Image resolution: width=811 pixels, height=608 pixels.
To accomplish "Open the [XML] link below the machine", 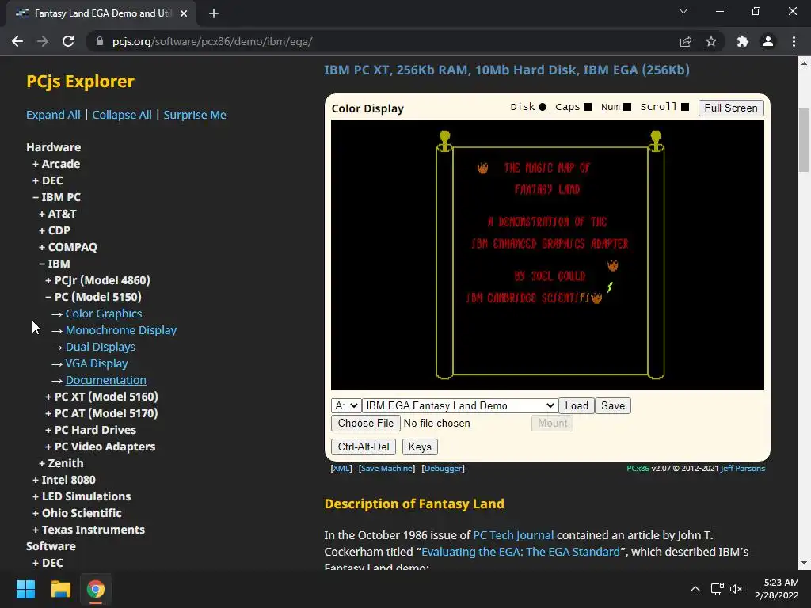I will tap(341, 469).
